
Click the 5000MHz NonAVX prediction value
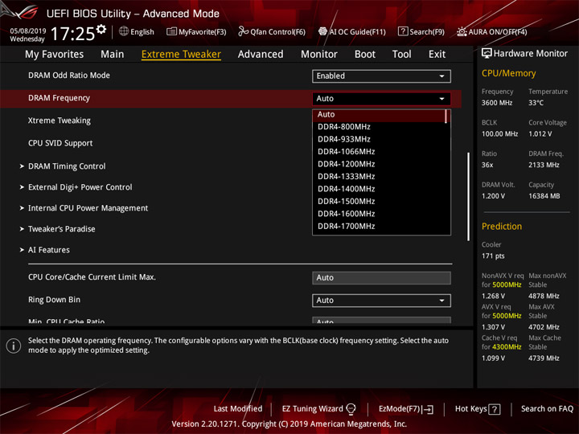point(507,285)
